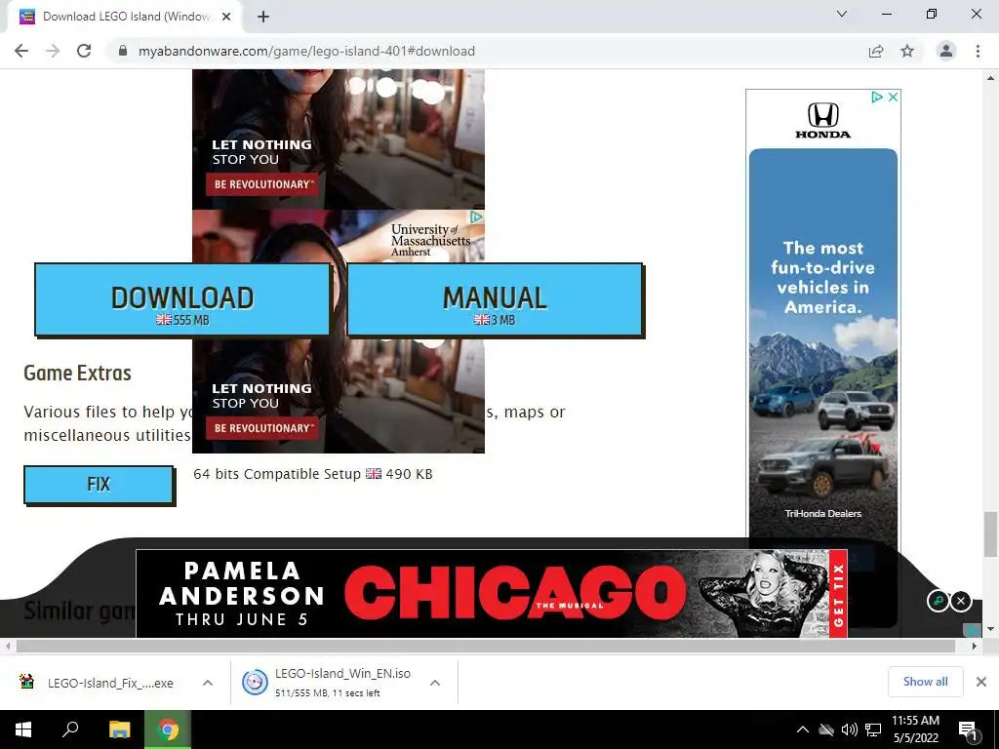The height and width of the screenshot is (749, 999).
Task: Open the Chrome profile avatar
Action: pyautogui.click(x=946, y=51)
